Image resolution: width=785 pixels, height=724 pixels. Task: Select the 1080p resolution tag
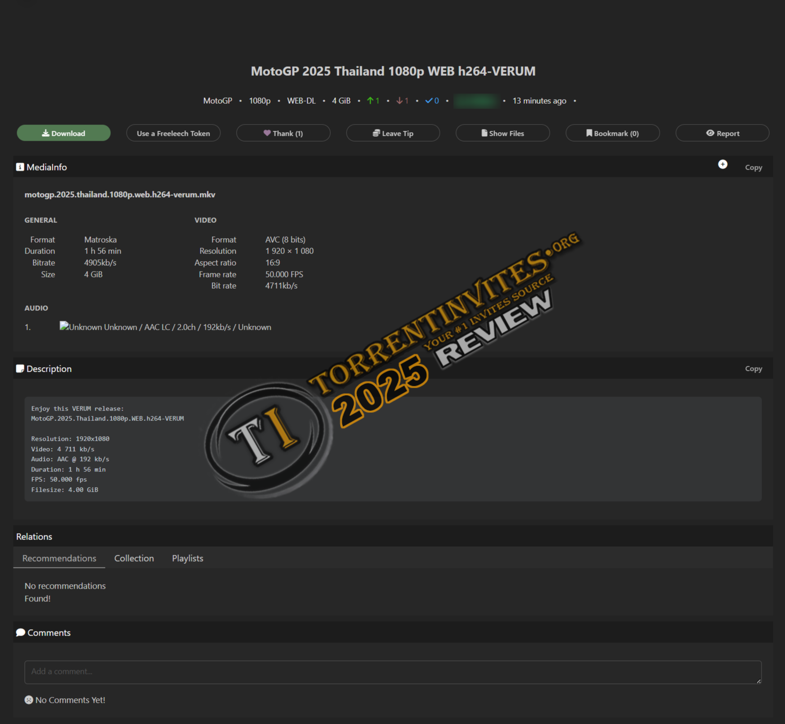260,101
